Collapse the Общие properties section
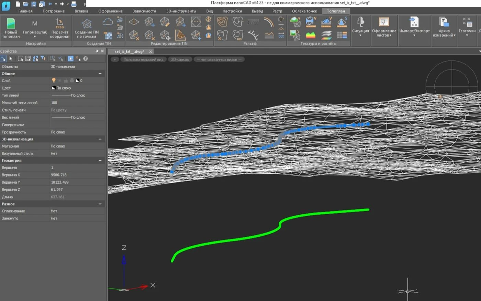This screenshot has width=481, height=301. coord(100,74)
